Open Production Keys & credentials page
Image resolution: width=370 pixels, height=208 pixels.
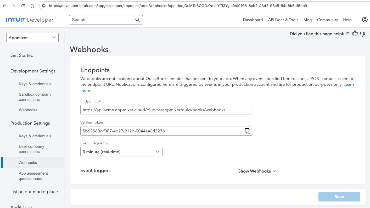35,136
